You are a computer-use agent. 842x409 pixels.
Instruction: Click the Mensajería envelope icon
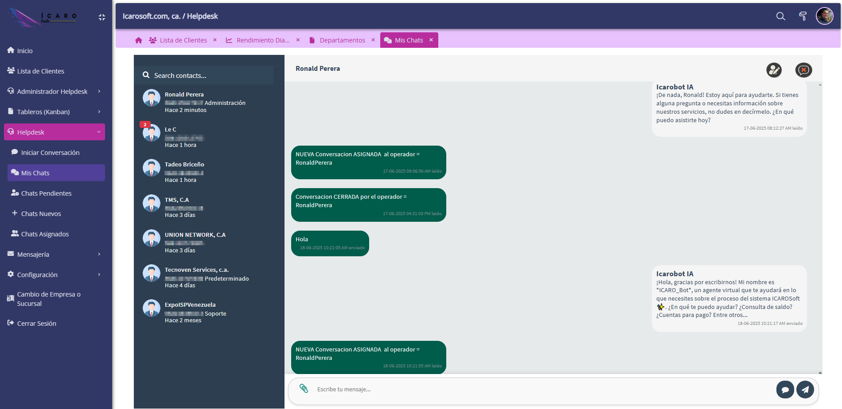pyautogui.click(x=11, y=254)
